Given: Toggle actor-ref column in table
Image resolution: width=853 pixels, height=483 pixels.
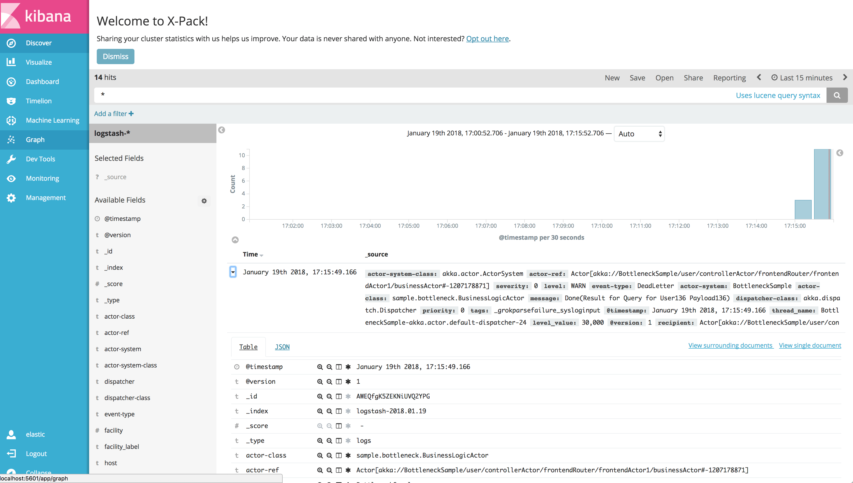Looking at the screenshot, I should point(339,470).
